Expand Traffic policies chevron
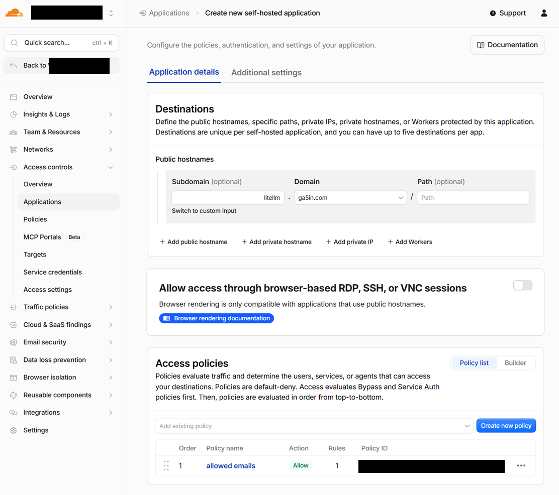Image resolution: width=559 pixels, height=495 pixels. [x=111, y=307]
